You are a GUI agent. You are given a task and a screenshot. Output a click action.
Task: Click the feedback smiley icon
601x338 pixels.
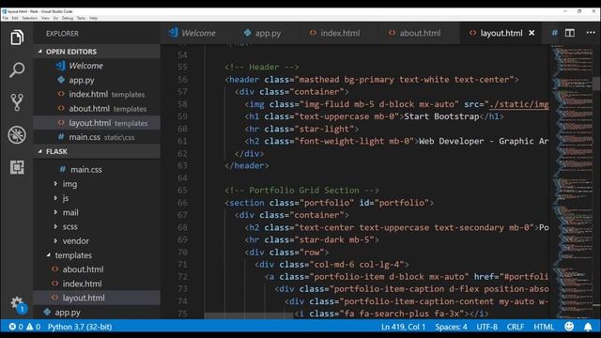point(569,327)
